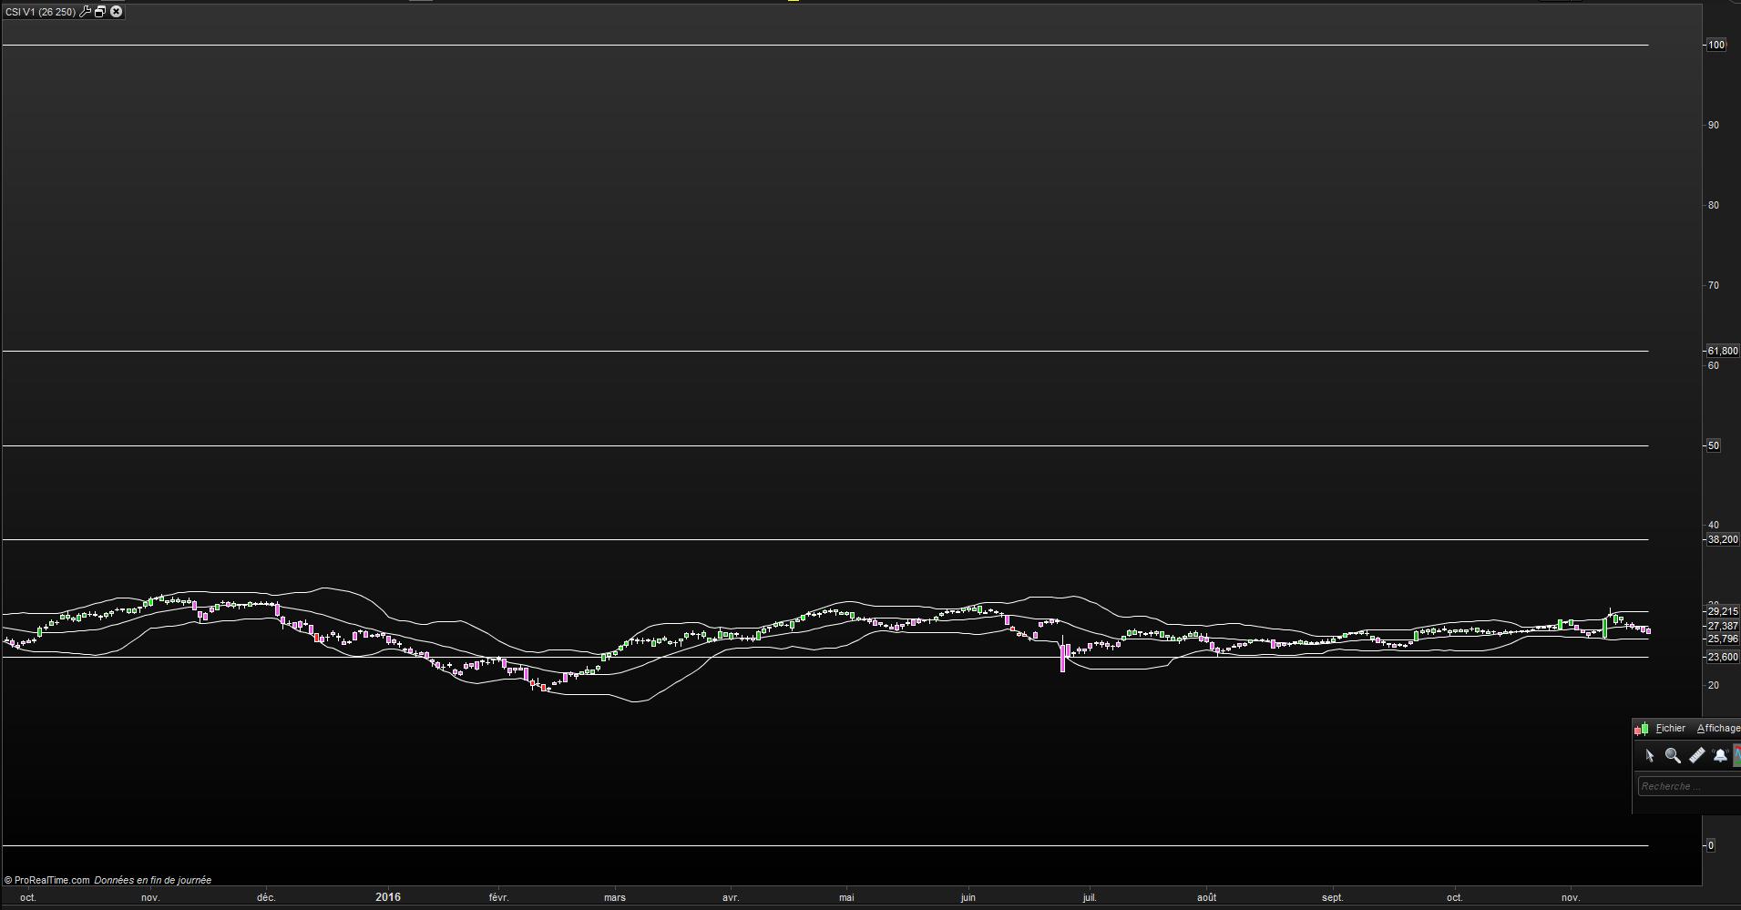1741x910 pixels.
Task: Click the 61,800 level price label
Action: [1722, 351]
